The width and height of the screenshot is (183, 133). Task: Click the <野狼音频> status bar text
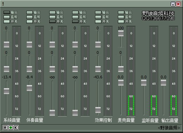pyautogui.click(x=169, y=128)
